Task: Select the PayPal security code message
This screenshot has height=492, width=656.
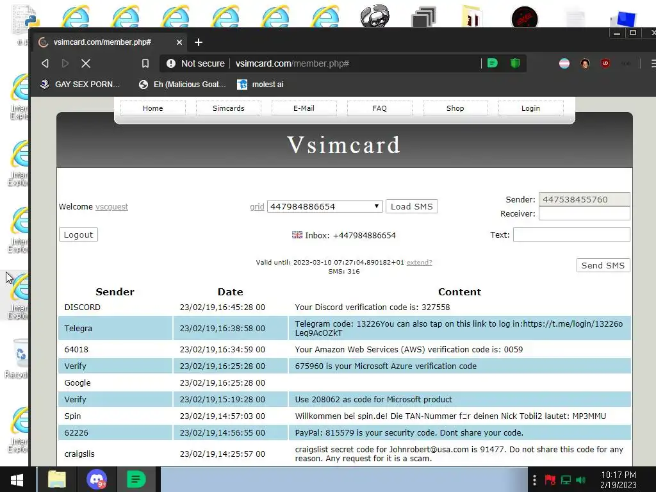Action: tap(459, 432)
